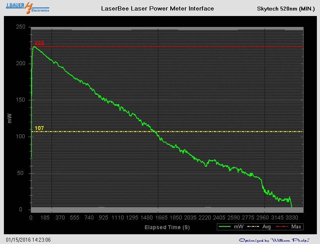The height and width of the screenshot is (244, 320).
Task: Select the red 223 max value label
Action: (x=39, y=43)
